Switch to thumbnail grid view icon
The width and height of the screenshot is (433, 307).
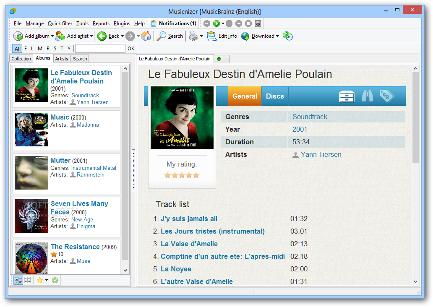click(x=27, y=280)
